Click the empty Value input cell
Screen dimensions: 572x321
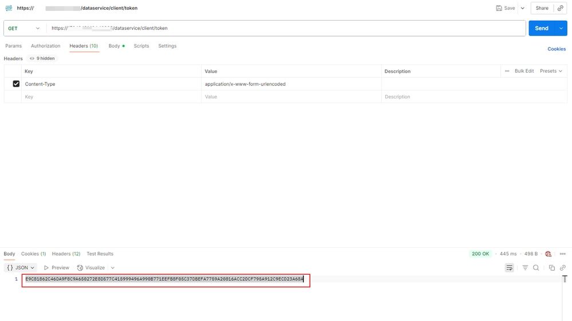(x=291, y=97)
